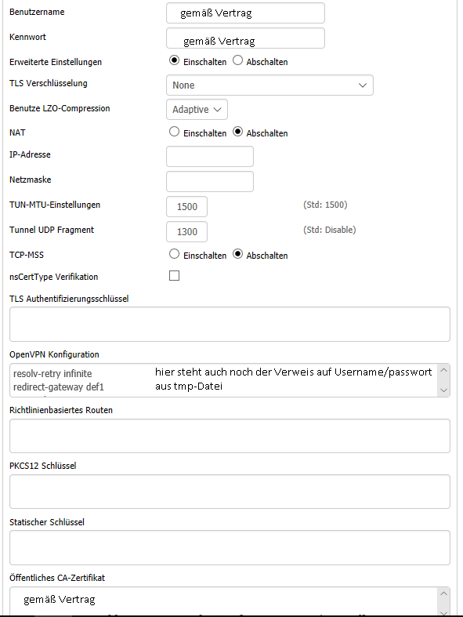Viewport: 463px width, 617px height.
Task: Click the OpenVPN Konfiguration scroll-up arrow
Action: [443, 370]
